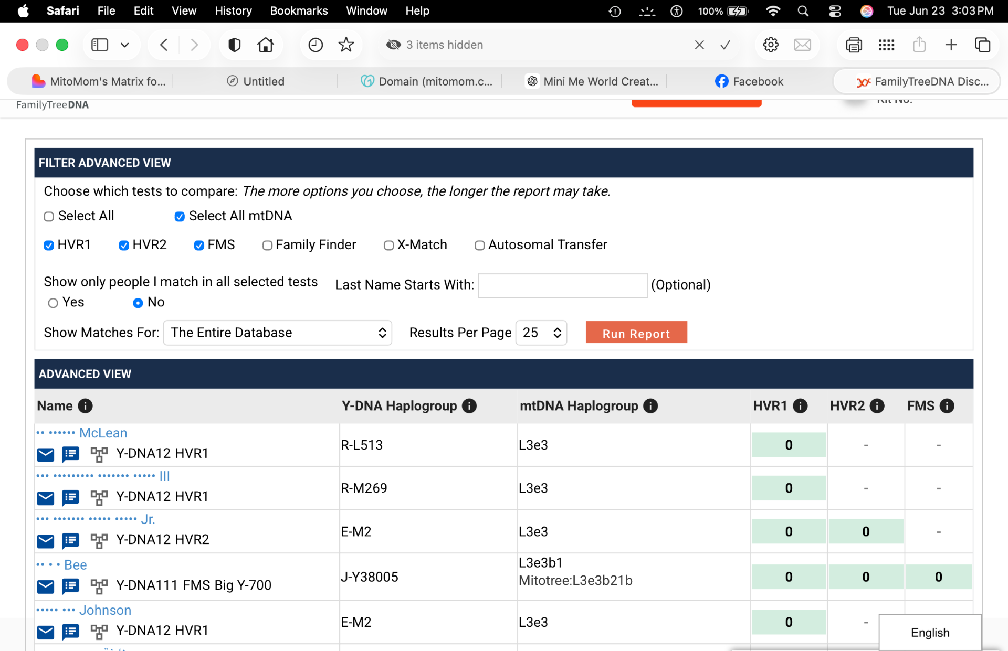This screenshot has height=651, width=1008.
Task: Show info for Y-DNA Haplogroup column
Action: (x=469, y=406)
